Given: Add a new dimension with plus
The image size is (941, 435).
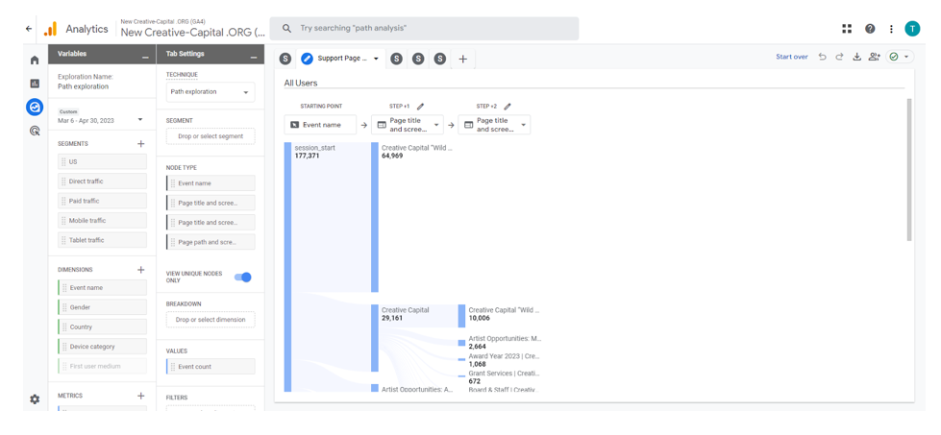Looking at the screenshot, I should [141, 270].
